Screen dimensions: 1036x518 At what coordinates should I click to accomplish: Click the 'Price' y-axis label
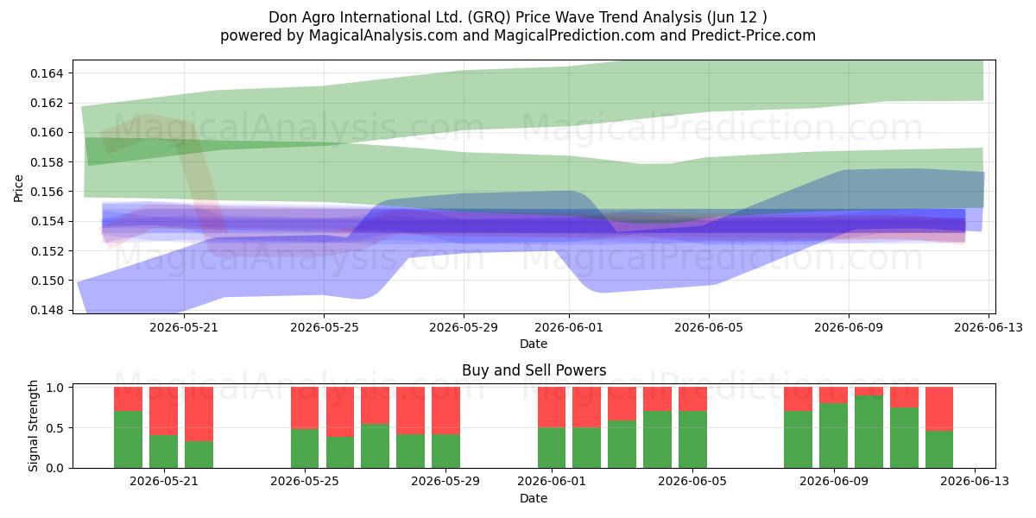click(18, 187)
